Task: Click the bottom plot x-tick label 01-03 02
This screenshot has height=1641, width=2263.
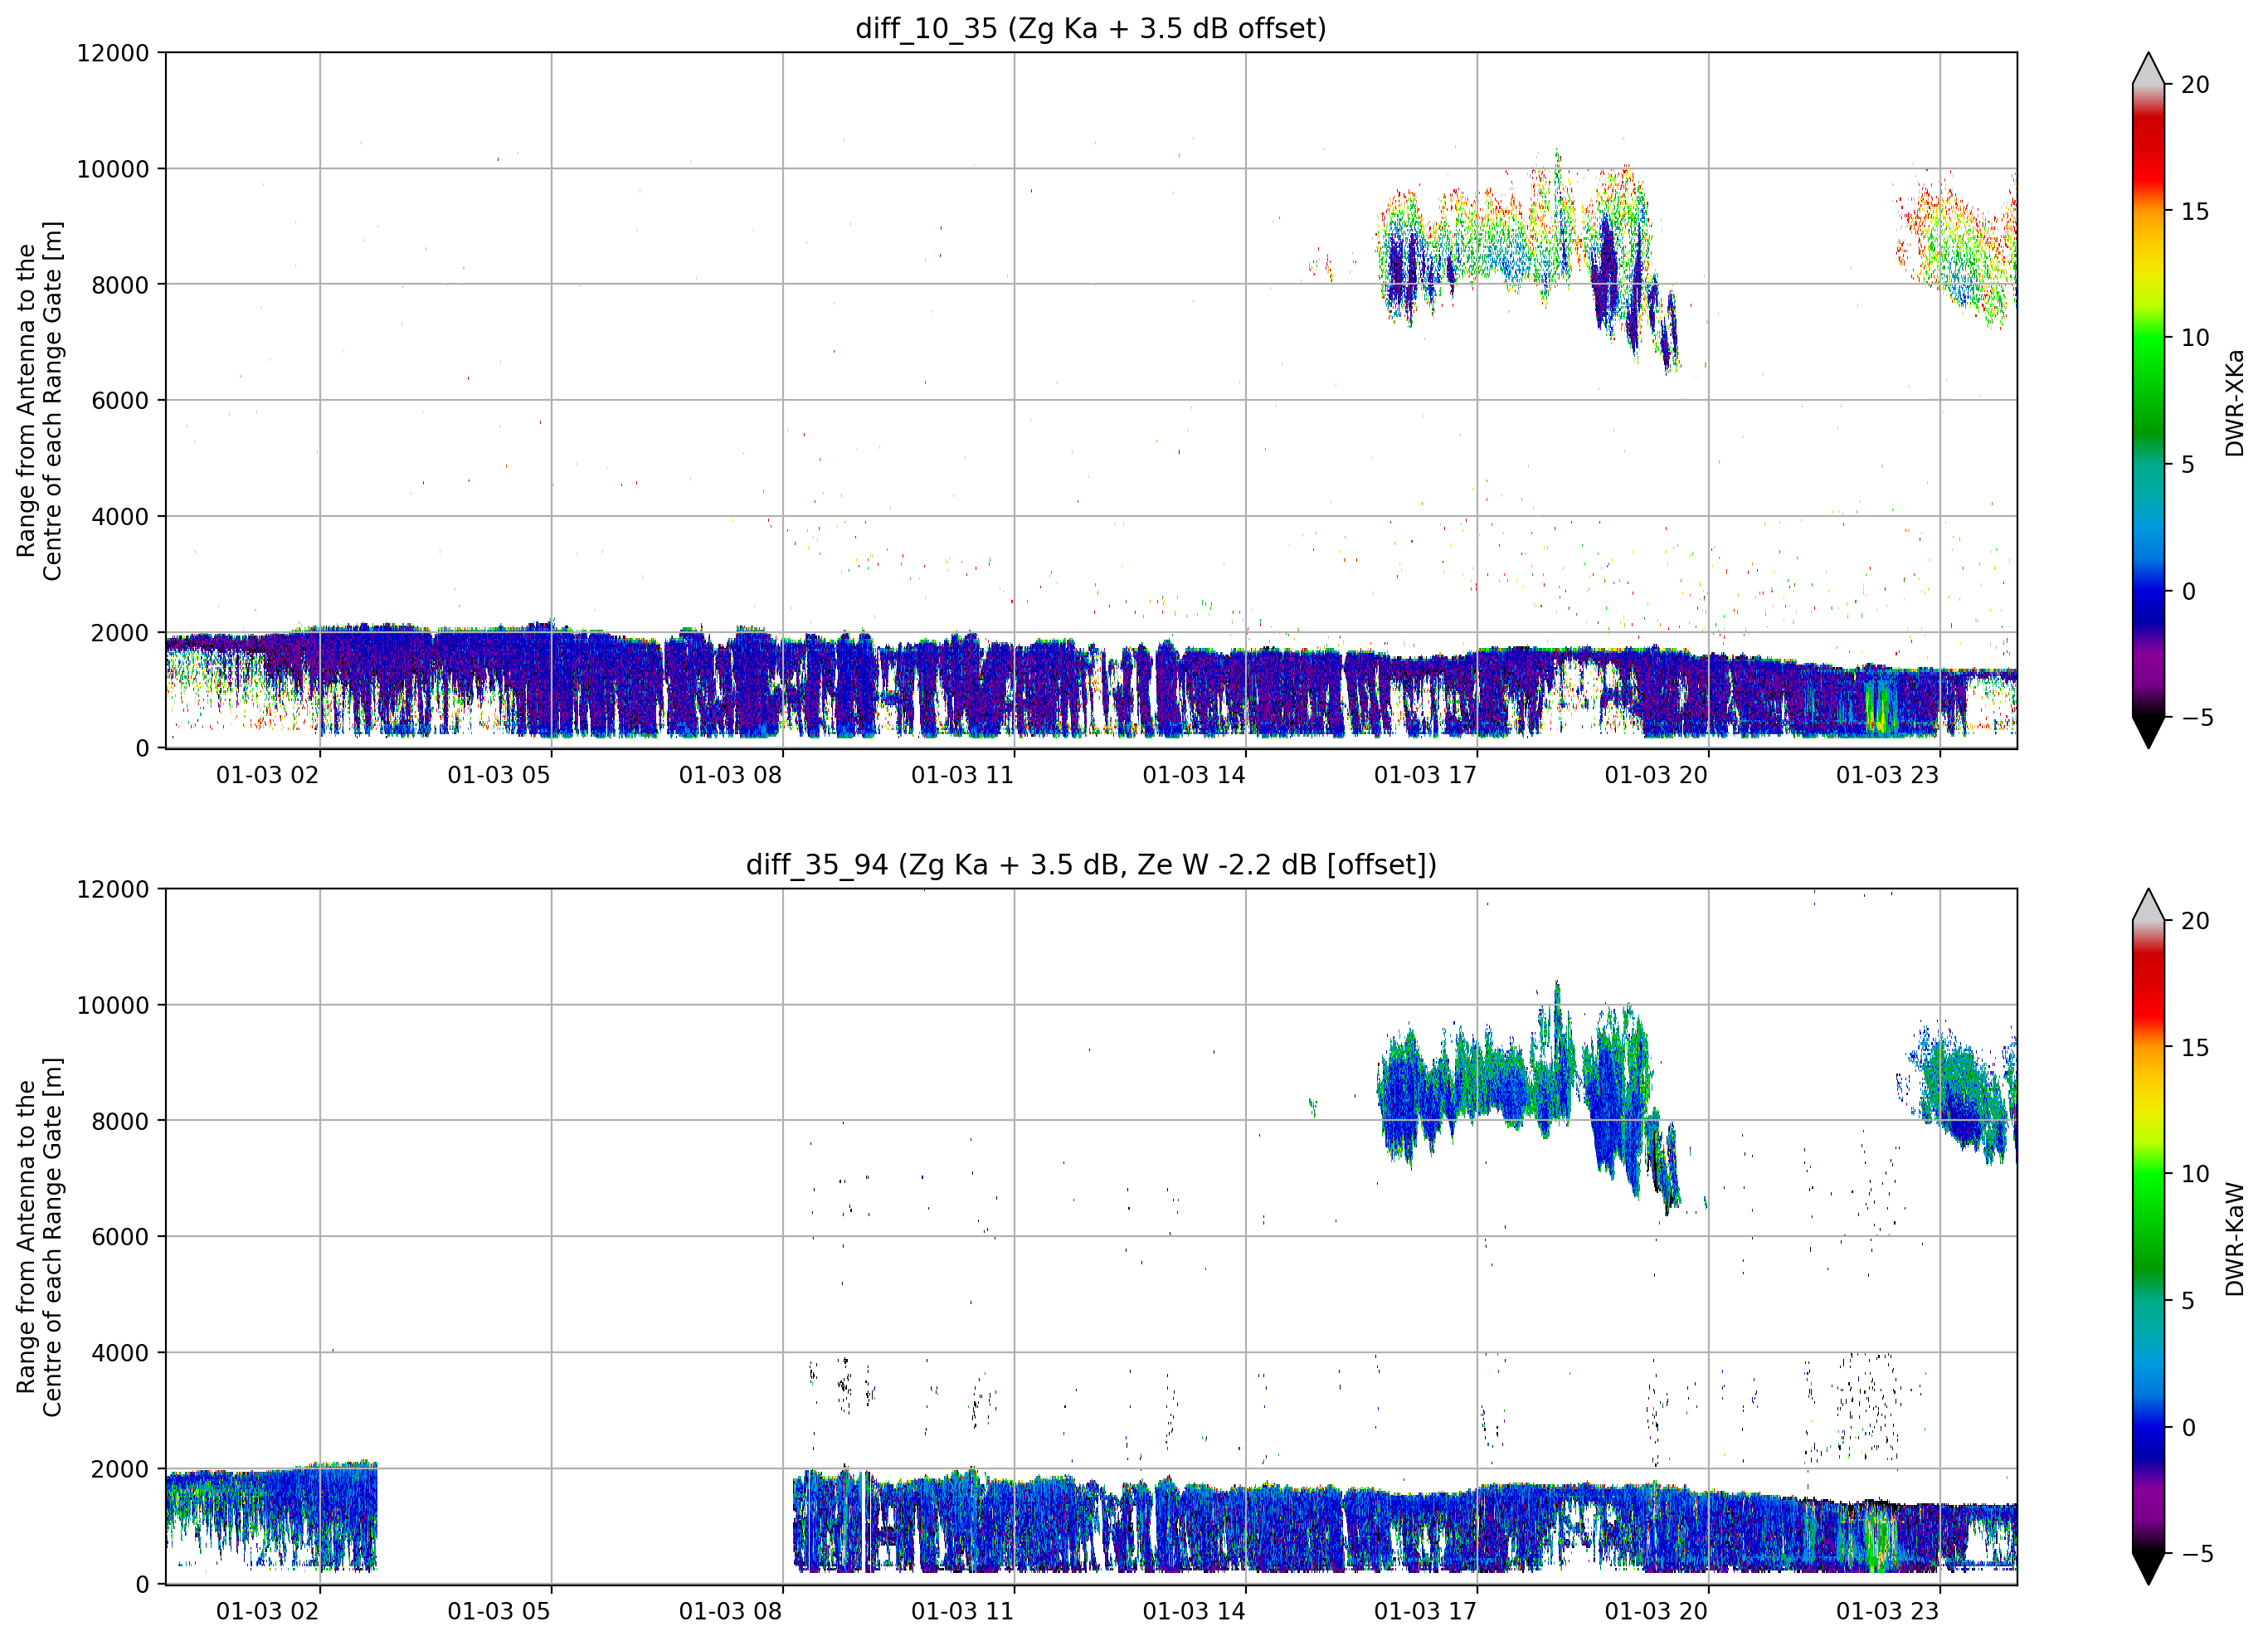Action: click(x=267, y=1611)
